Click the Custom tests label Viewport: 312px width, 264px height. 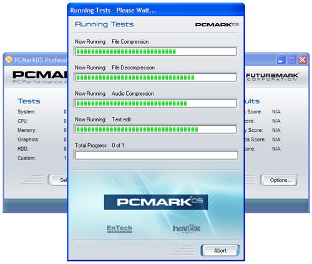(x=26, y=158)
